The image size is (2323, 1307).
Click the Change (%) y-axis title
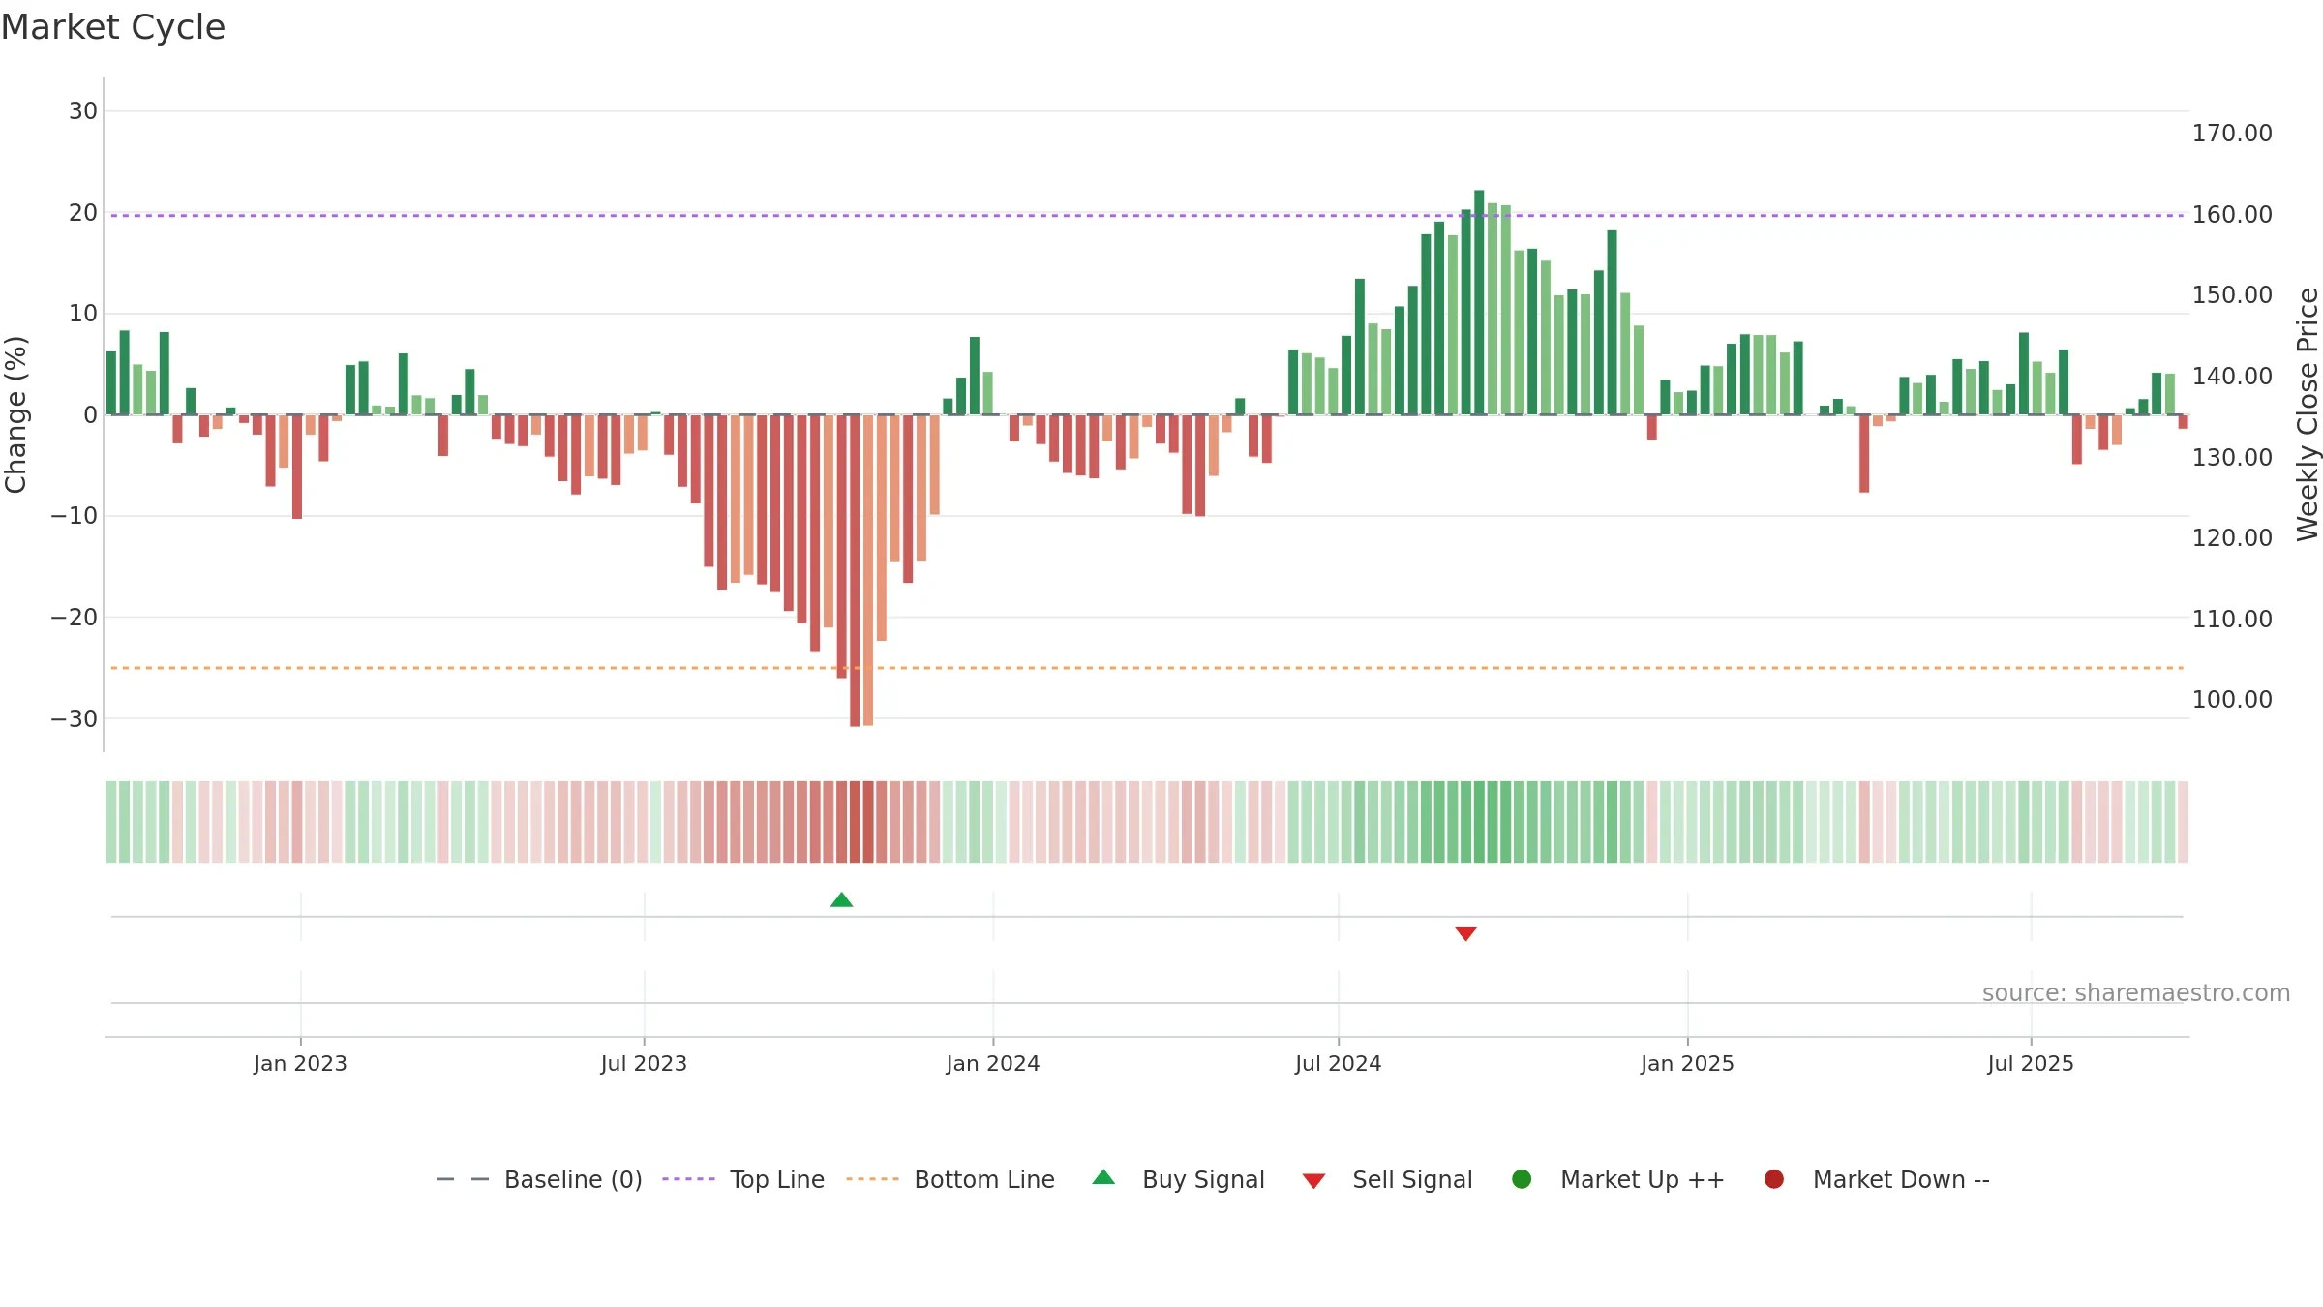pos(15,414)
